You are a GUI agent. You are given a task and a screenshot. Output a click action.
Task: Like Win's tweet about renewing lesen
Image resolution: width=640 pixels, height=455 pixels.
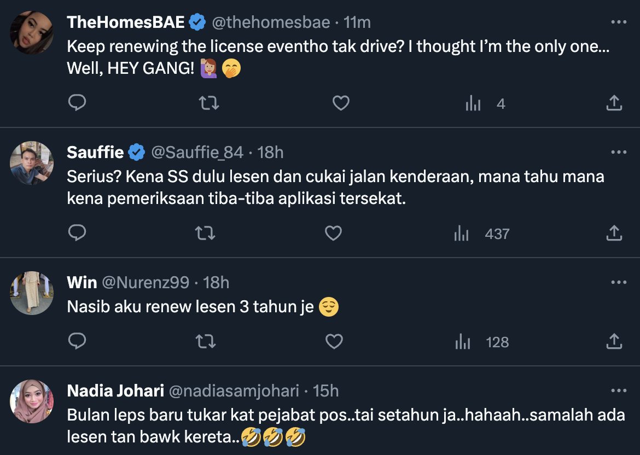click(x=334, y=342)
